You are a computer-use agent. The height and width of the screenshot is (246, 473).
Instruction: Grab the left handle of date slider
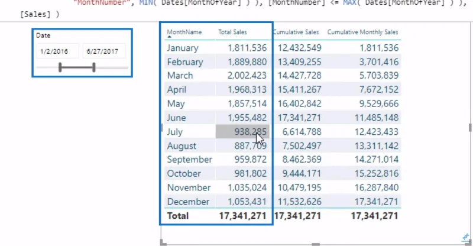(x=60, y=67)
